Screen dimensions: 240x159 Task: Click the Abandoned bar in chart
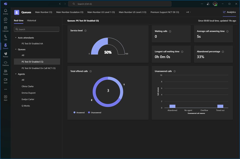(x=172, y=106)
